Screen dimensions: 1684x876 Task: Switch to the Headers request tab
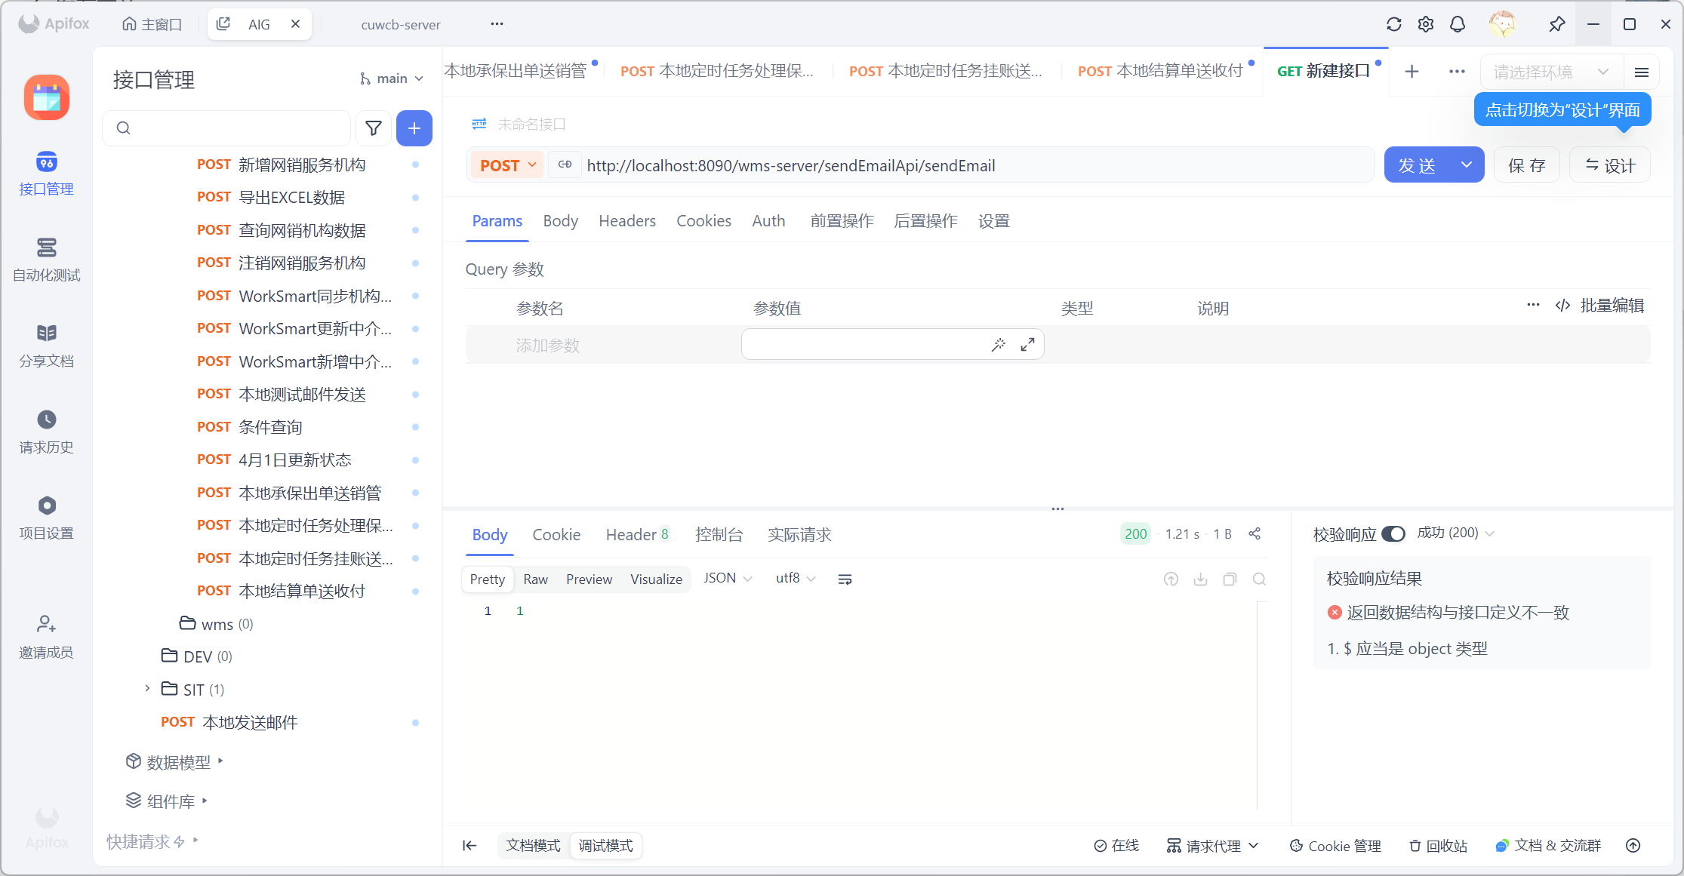click(626, 221)
